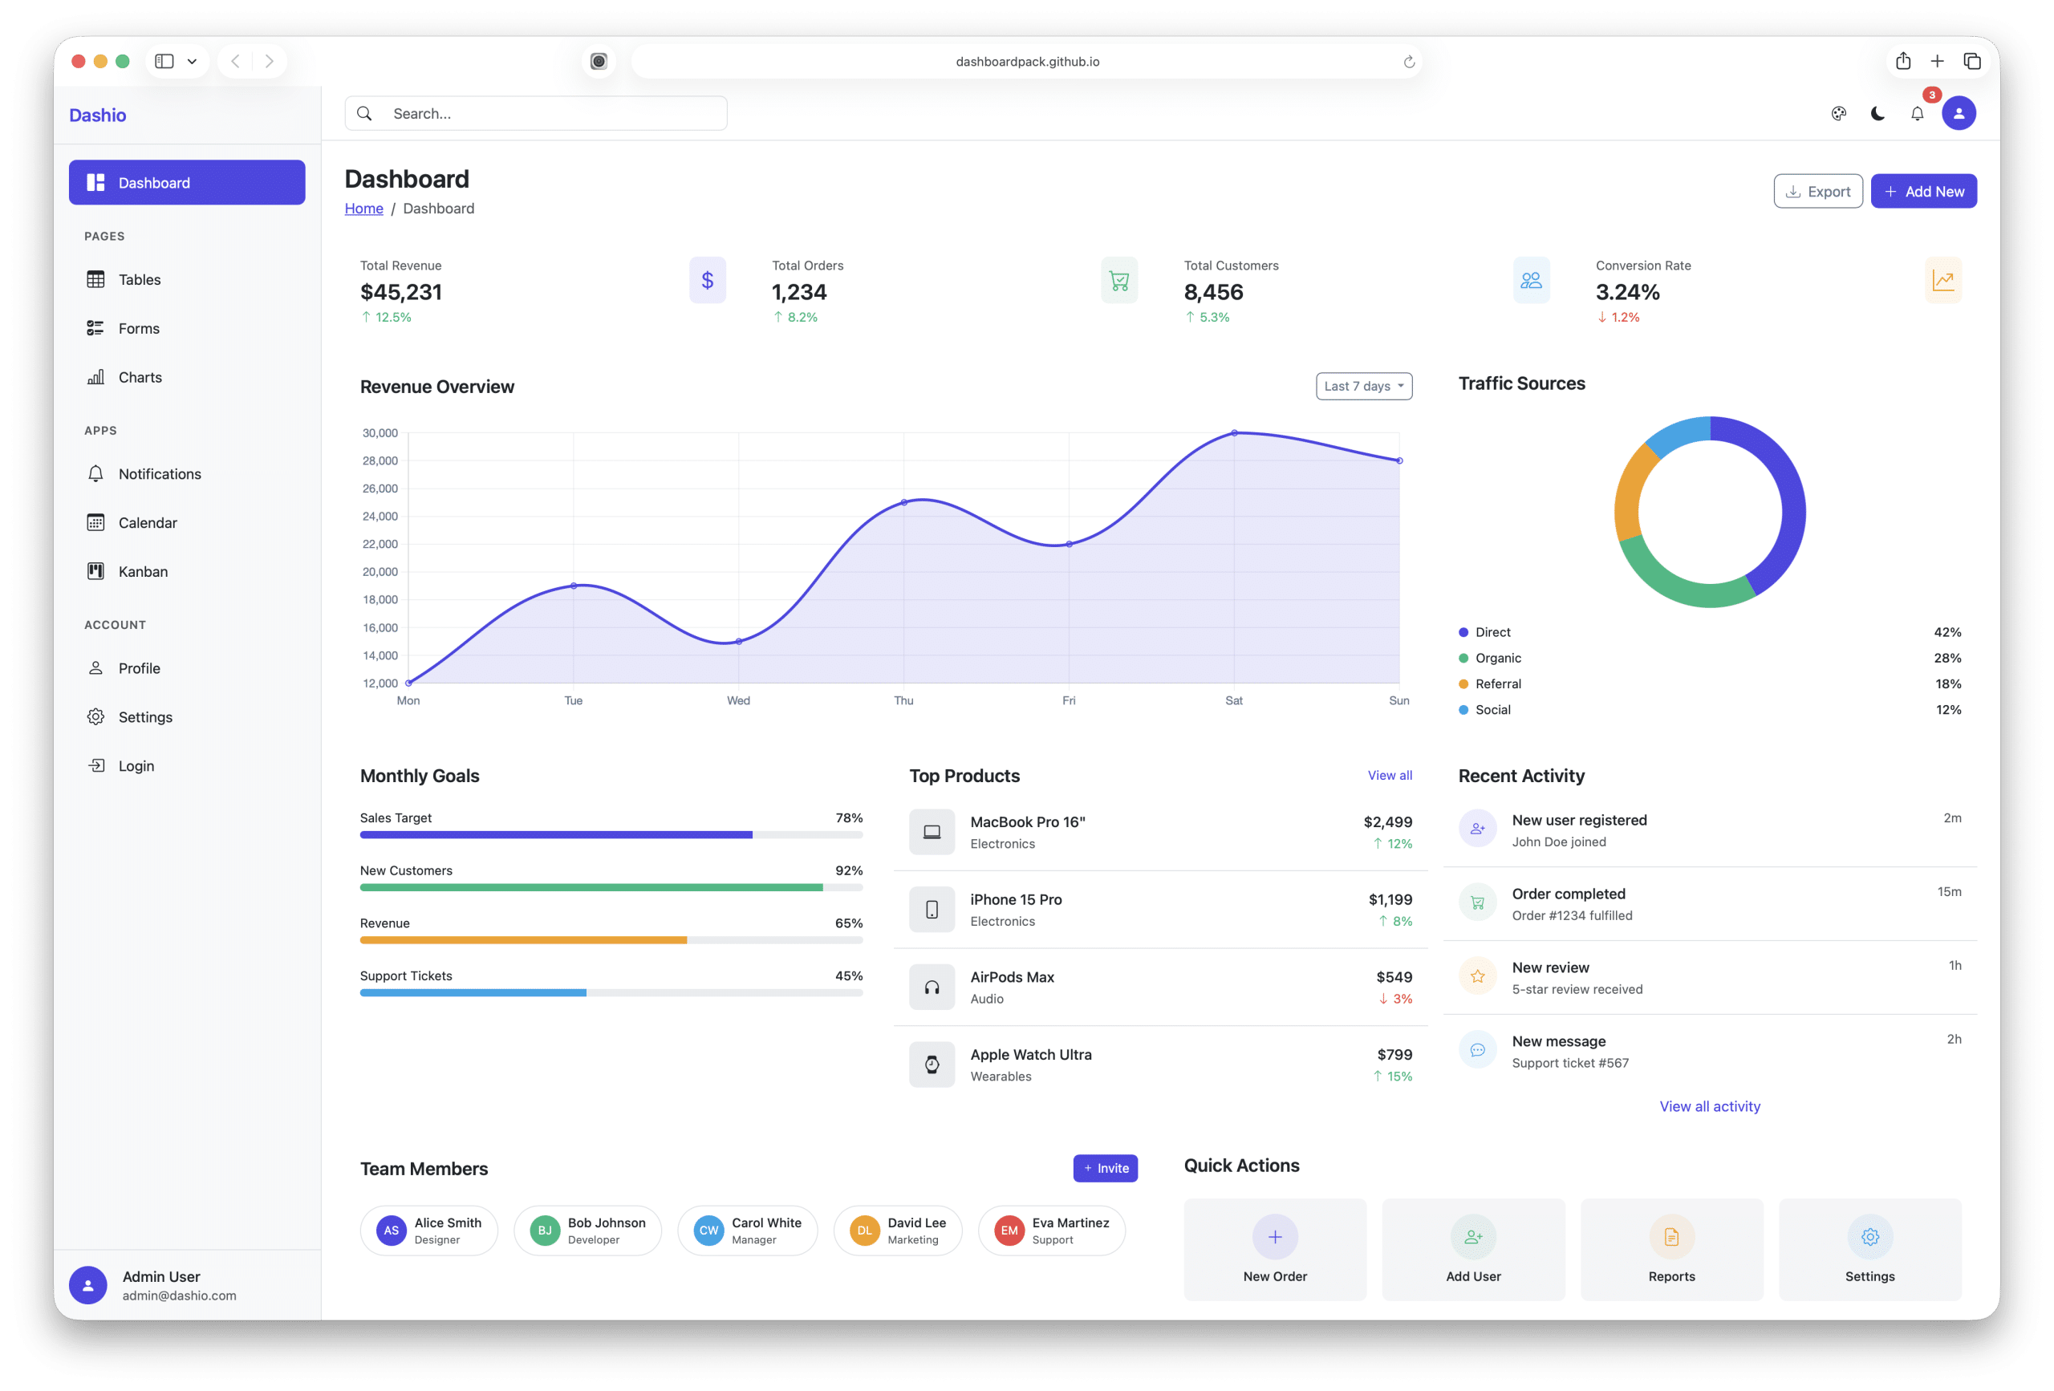
Task: Open the sidebar chevron dropdown in toolbar
Action: [193, 61]
